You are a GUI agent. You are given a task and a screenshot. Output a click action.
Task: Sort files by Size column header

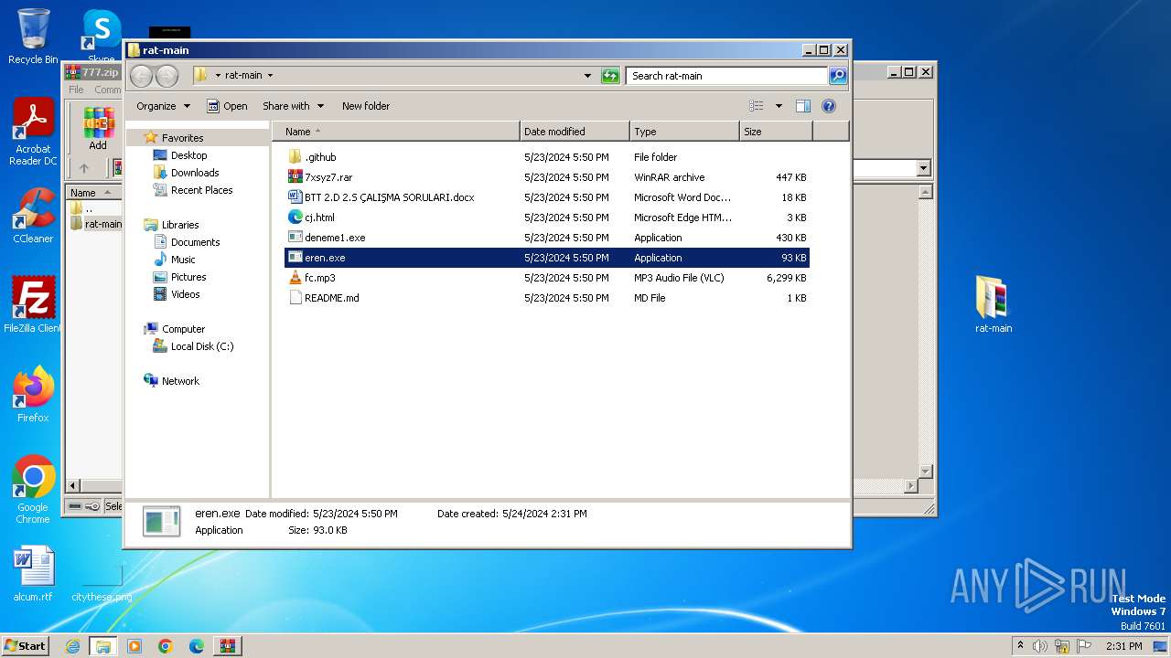[776, 132]
